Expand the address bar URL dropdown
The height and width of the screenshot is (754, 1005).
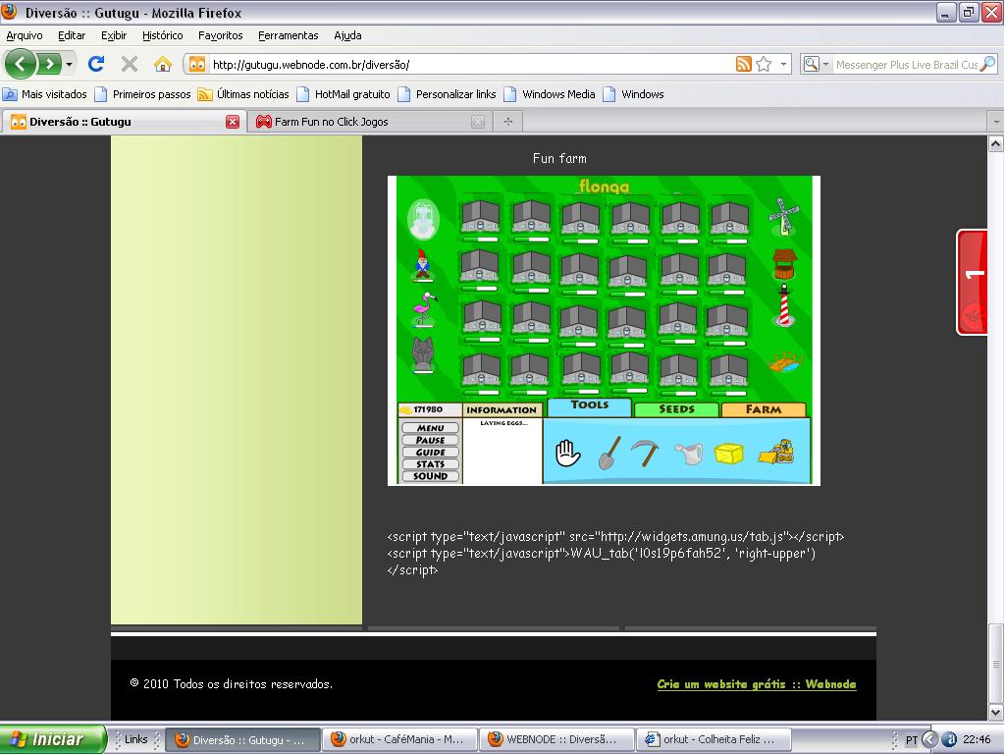point(784,65)
